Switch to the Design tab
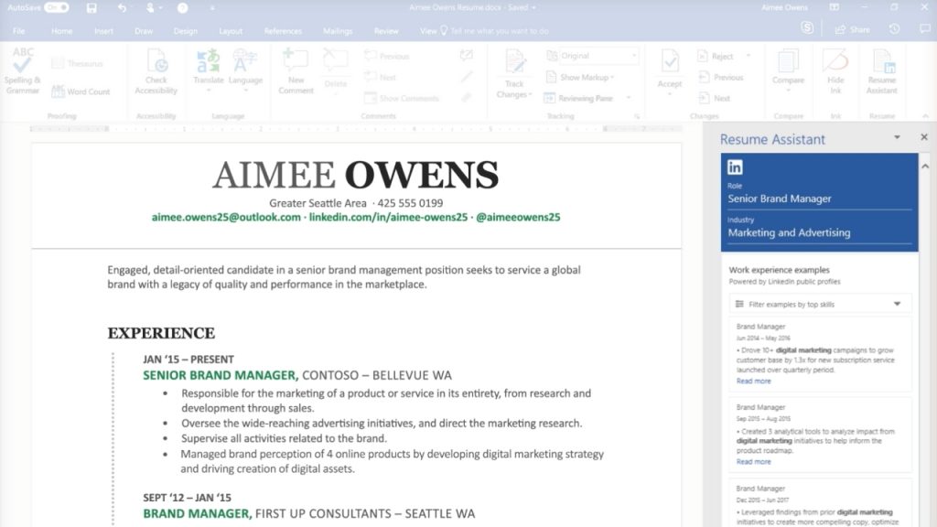 click(x=185, y=31)
